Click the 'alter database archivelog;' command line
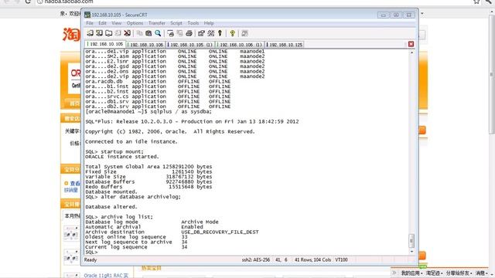 point(133,197)
